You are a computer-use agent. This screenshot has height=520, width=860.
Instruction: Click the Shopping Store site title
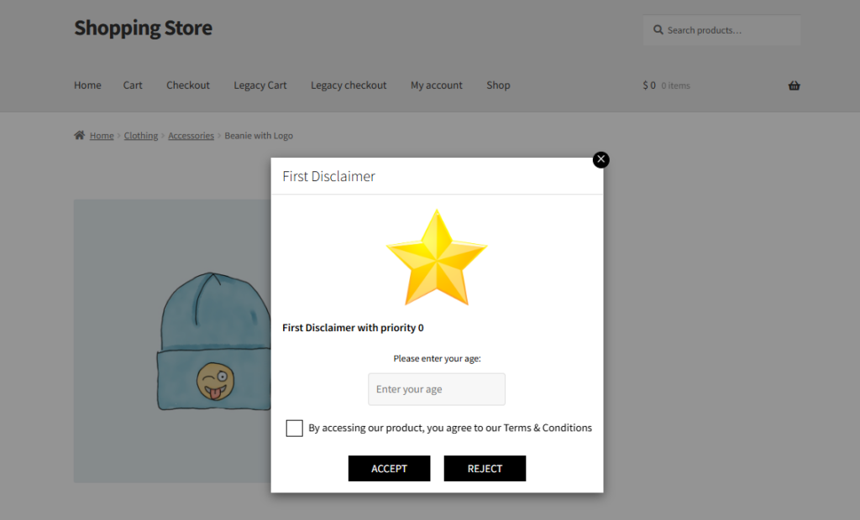pos(143,28)
